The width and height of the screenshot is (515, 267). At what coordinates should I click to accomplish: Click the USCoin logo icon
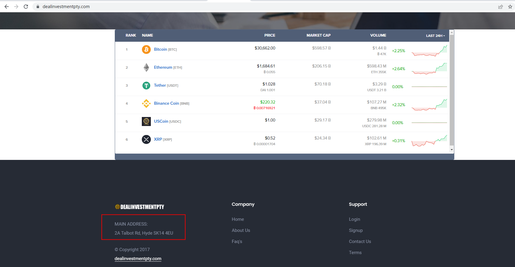(x=146, y=121)
